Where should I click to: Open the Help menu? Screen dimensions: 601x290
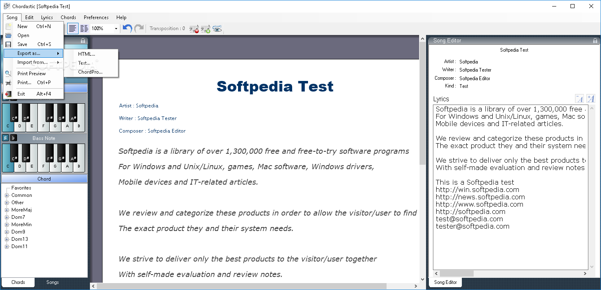[121, 17]
